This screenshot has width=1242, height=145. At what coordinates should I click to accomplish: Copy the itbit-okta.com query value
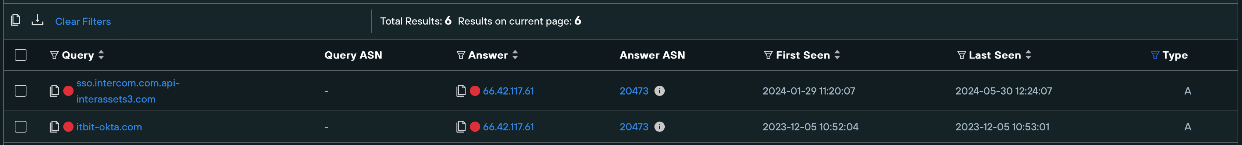pyautogui.click(x=54, y=127)
